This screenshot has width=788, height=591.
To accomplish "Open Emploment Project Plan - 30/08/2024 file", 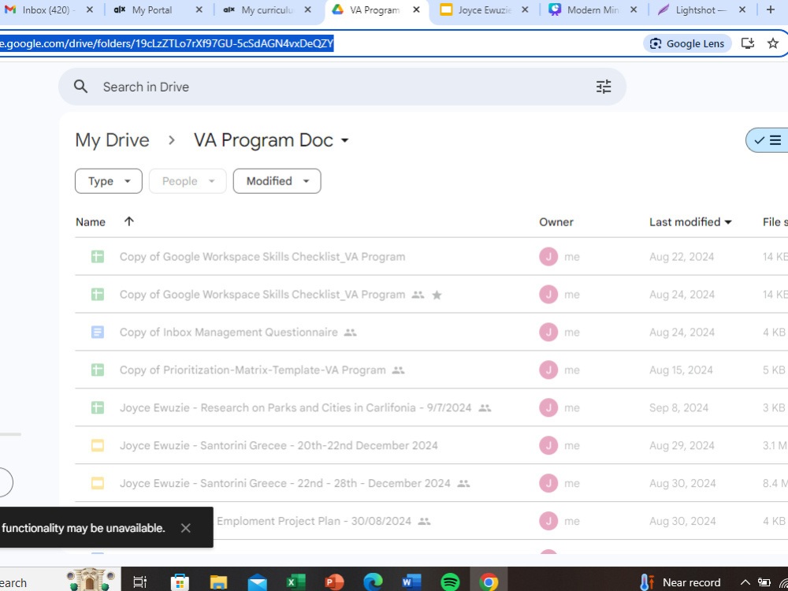I will pos(314,521).
